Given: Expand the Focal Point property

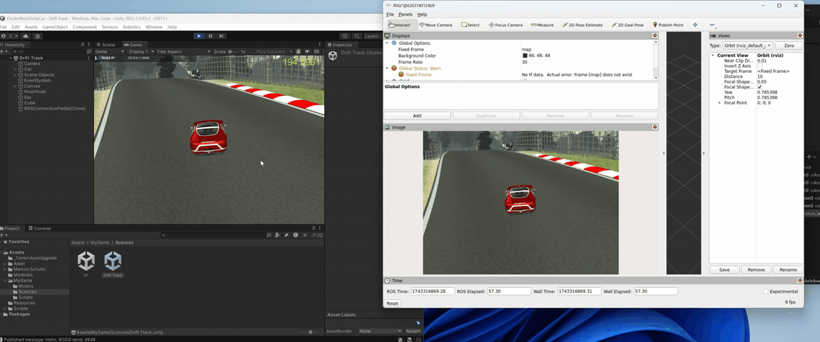Looking at the screenshot, I should click(x=720, y=103).
